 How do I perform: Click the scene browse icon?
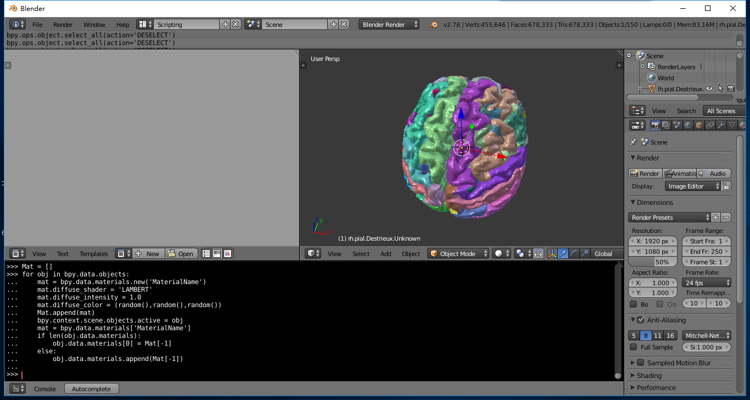253,24
